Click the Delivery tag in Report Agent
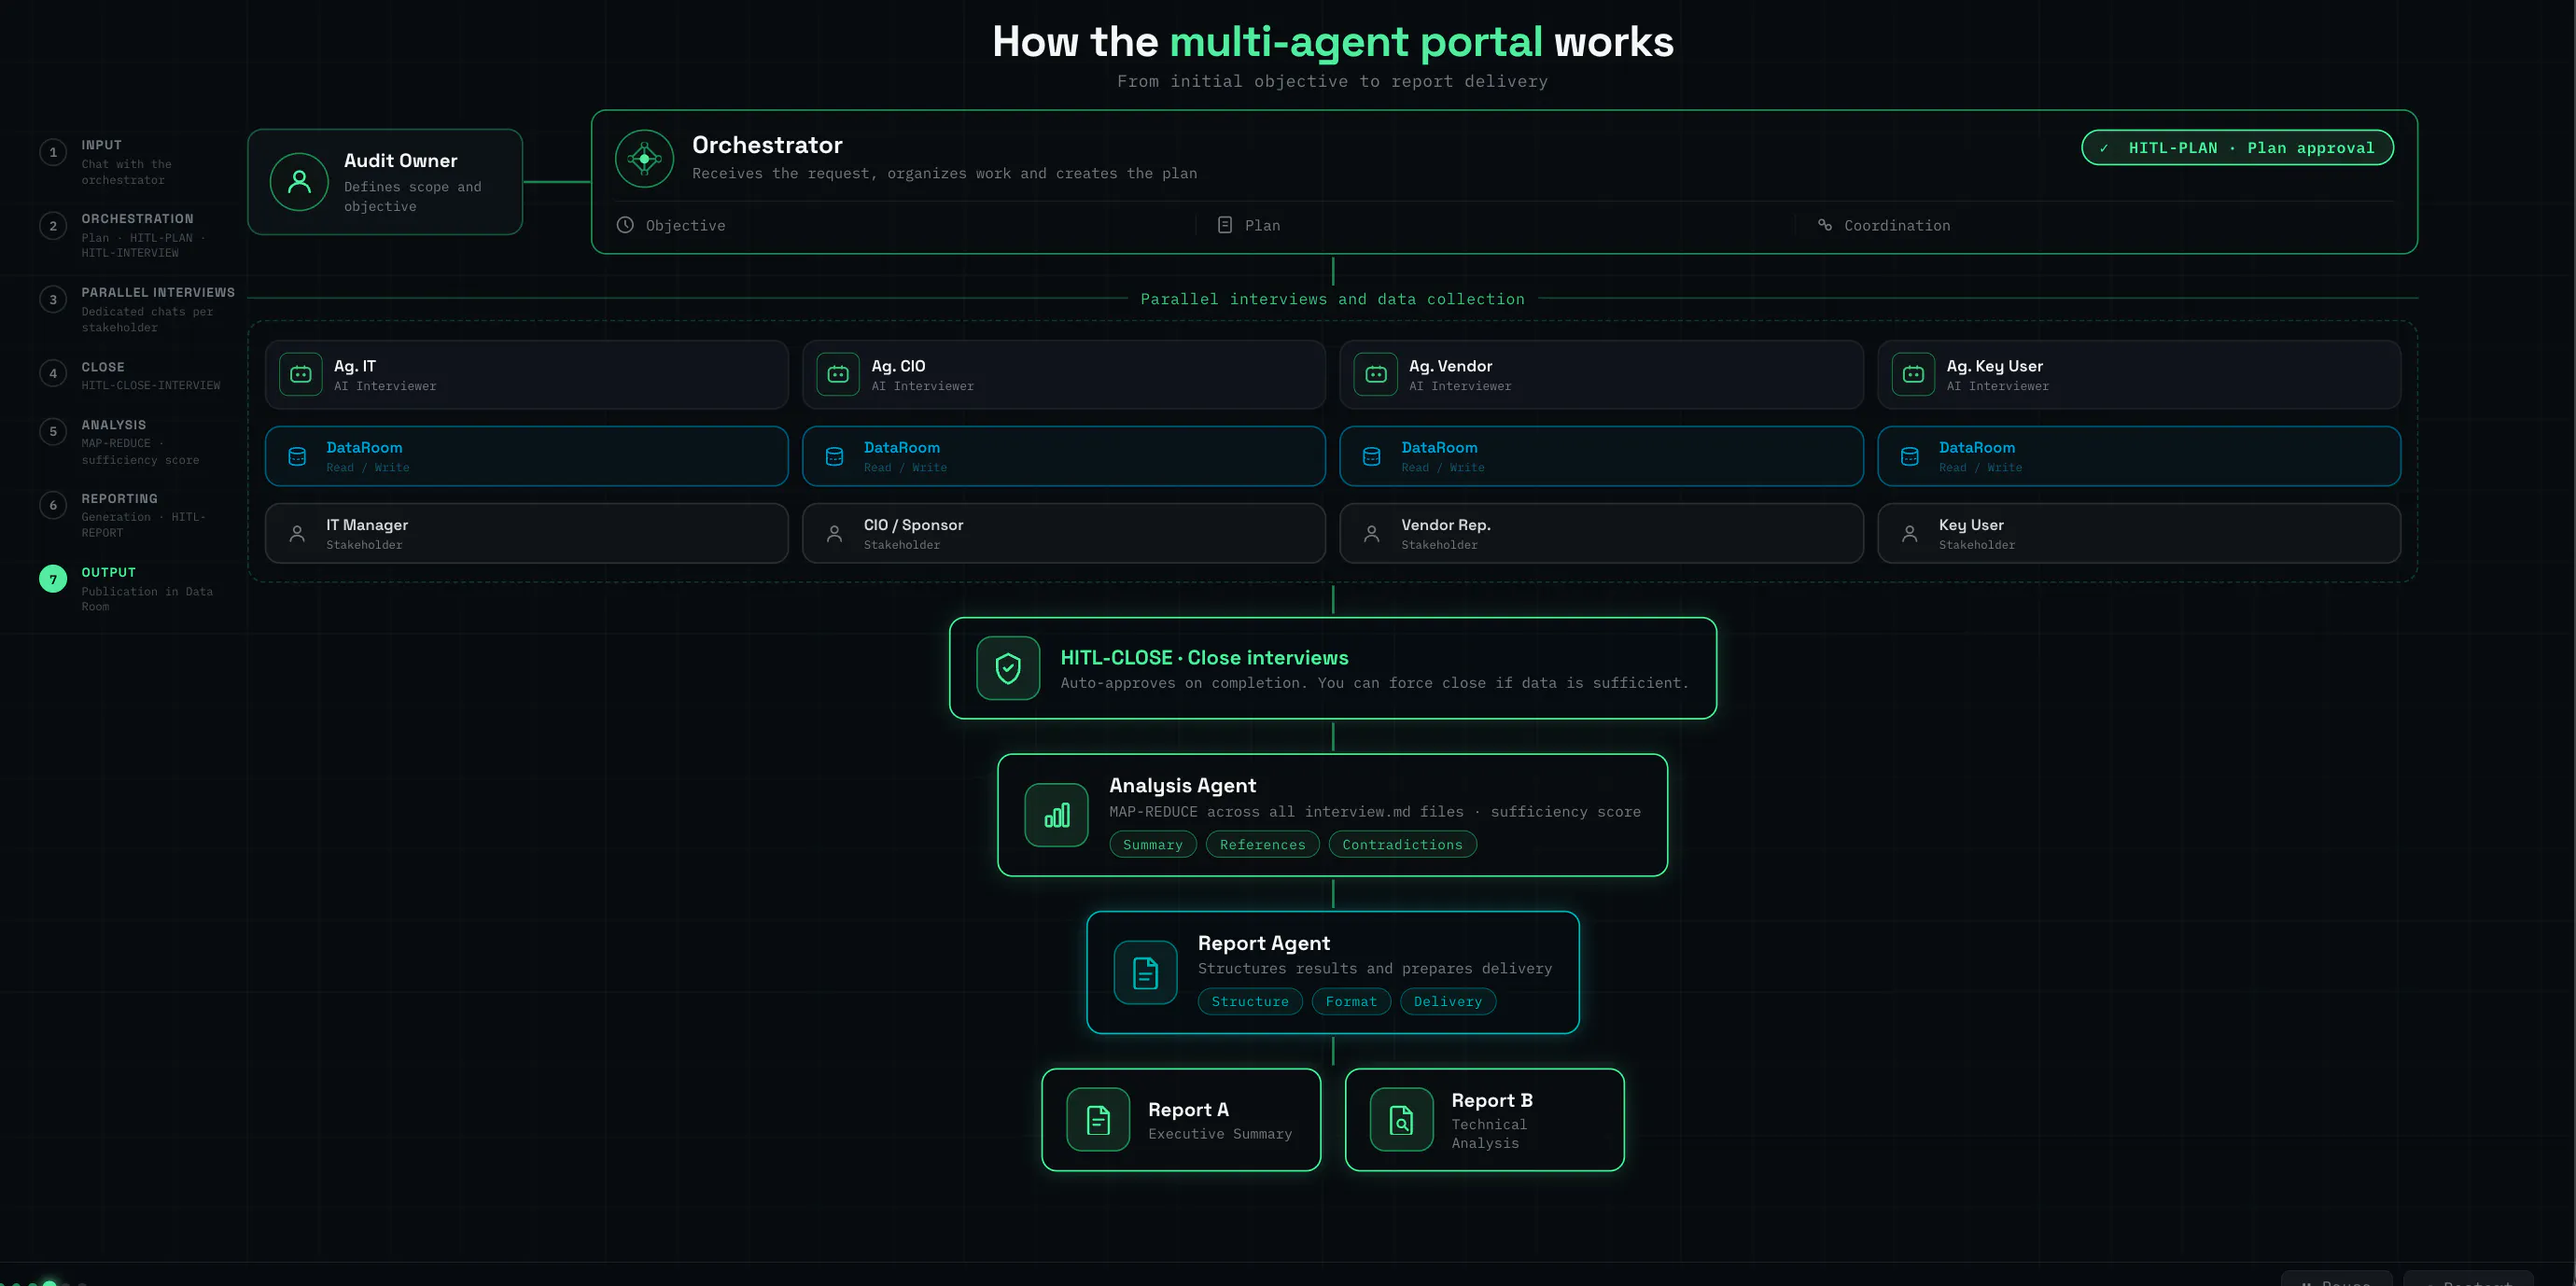Viewport: 2576px width, 1286px height. [1447, 1001]
